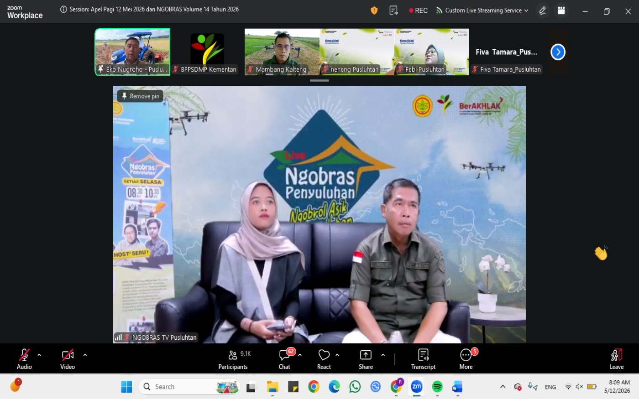
Task: Select neneng Pusluhtan's video thumbnail
Action: click(x=357, y=52)
